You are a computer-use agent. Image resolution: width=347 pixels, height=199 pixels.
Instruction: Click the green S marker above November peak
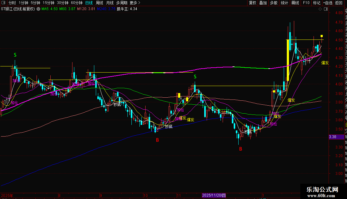pos(195,77)
